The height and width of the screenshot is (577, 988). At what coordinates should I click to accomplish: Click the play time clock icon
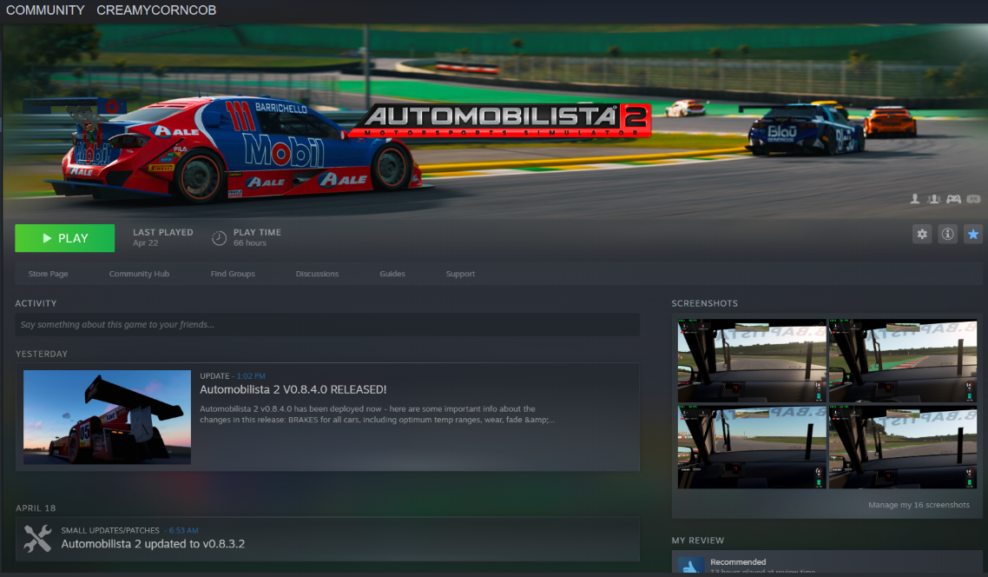click(220, 238)
